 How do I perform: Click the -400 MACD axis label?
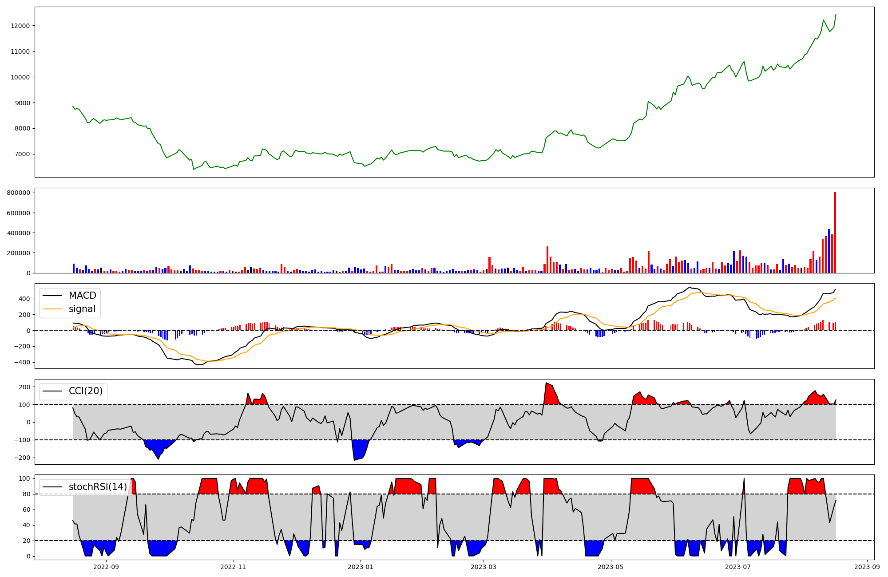point(21,362)
